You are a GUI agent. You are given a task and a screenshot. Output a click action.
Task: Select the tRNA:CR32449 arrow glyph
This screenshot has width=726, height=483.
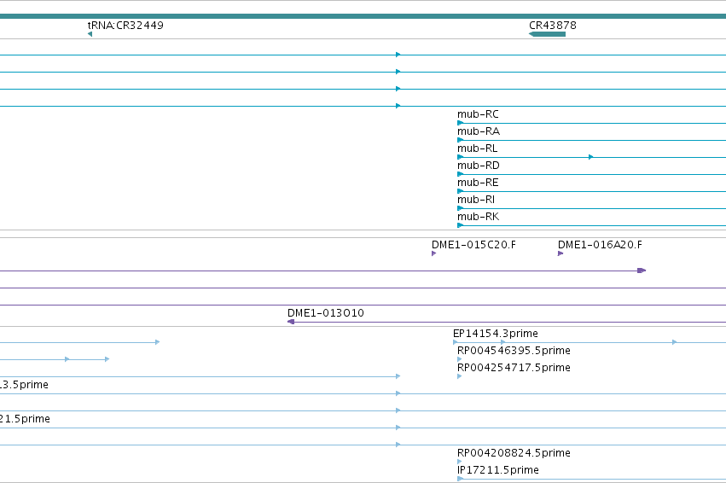point(90,34)
